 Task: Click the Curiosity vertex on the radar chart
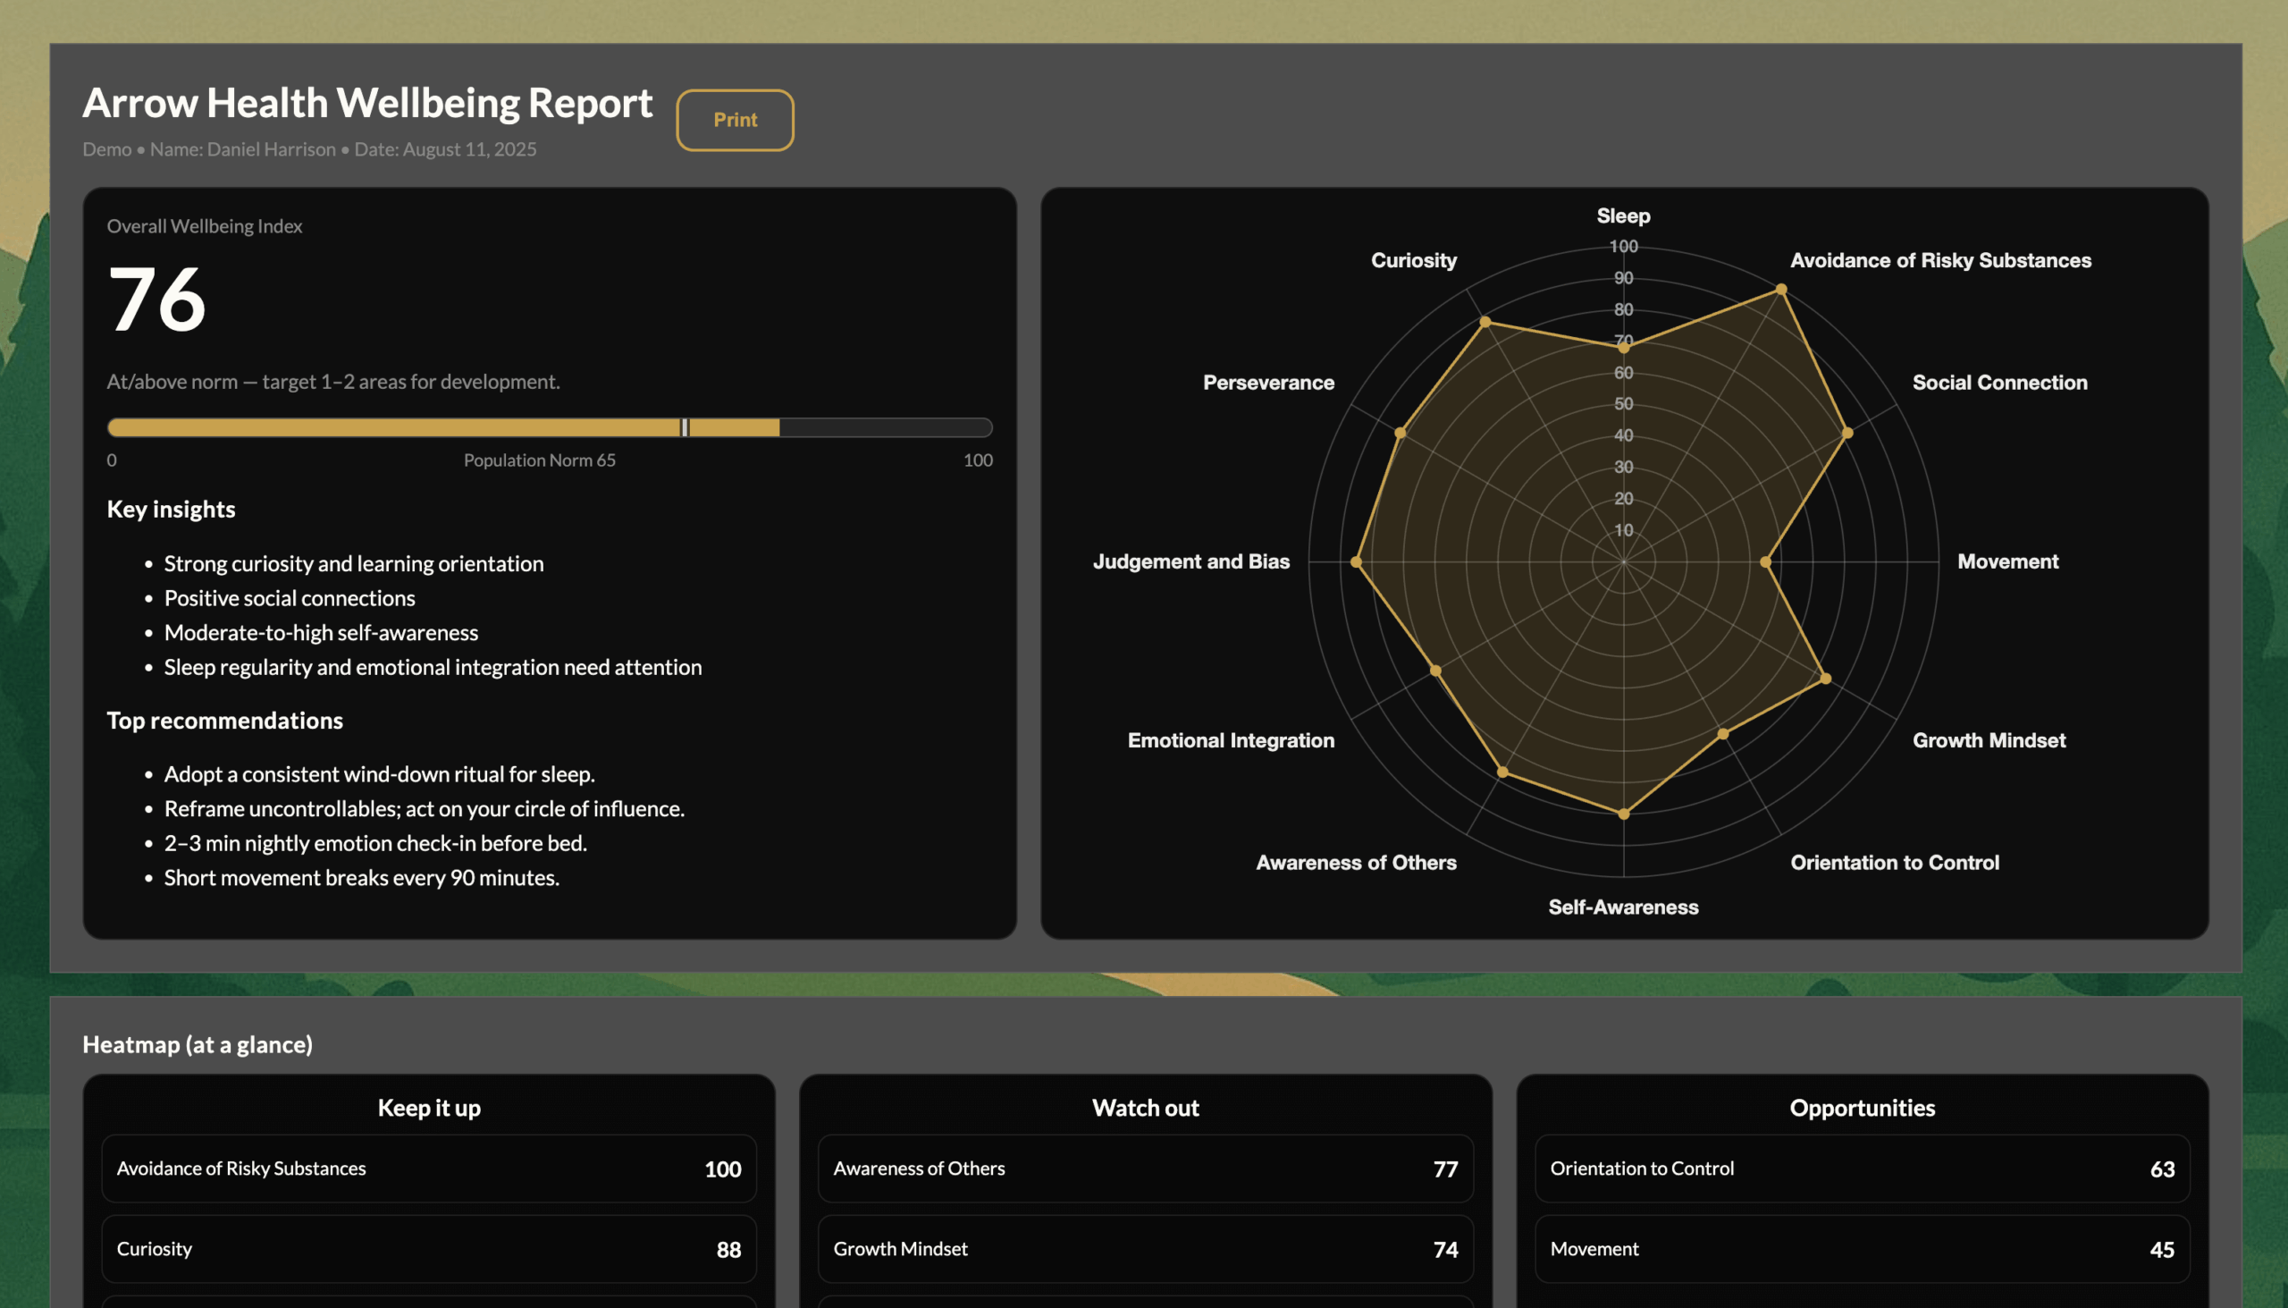click(x=1485, y=321)
